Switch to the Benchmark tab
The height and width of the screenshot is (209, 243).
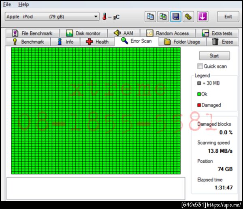[28, 42]
